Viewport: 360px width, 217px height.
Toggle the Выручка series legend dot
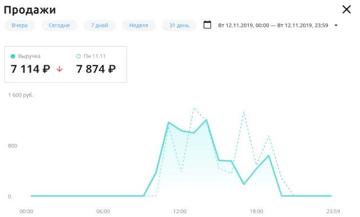13,56
